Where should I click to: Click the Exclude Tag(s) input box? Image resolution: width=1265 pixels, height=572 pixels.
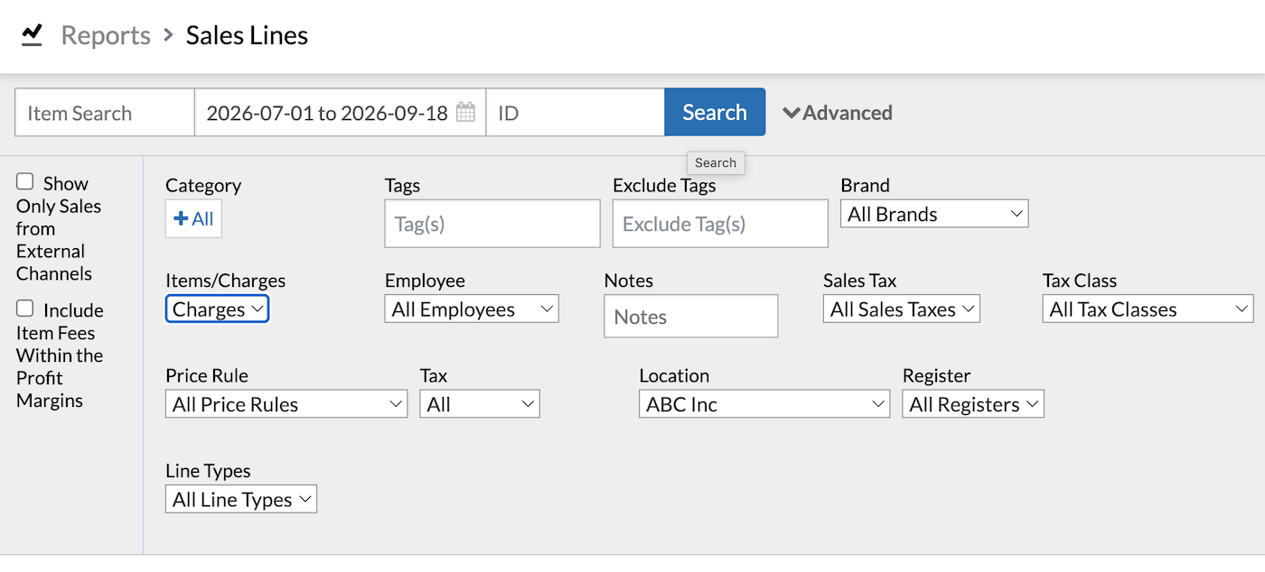[720, 224]
